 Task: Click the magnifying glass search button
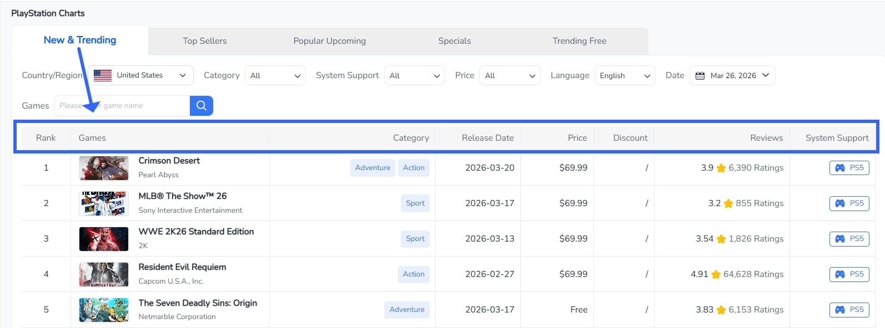(x=201, y=105)
